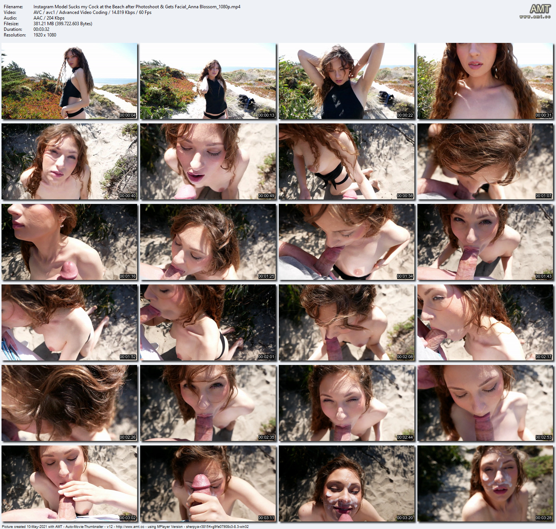Image resolution: width=556 pixels, height=529 pixels.
Task: Click the 00:00:04 timestamp label
Action: [128, 116]
